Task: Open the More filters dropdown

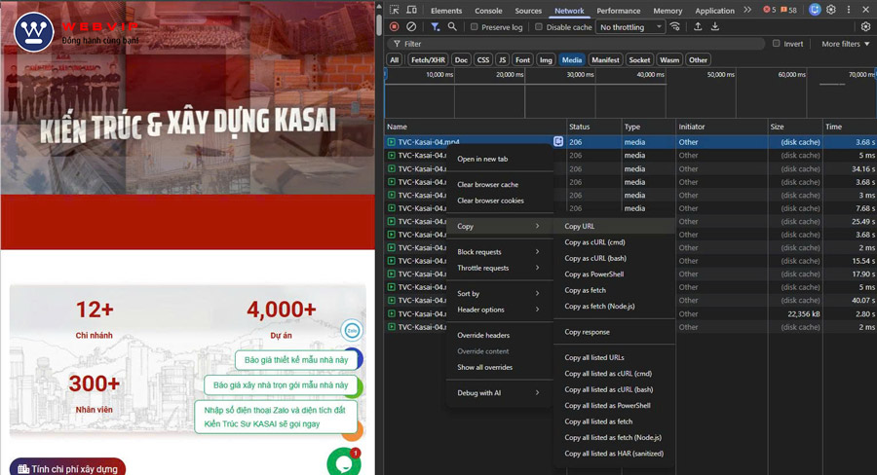Action: tap(845, 44)
